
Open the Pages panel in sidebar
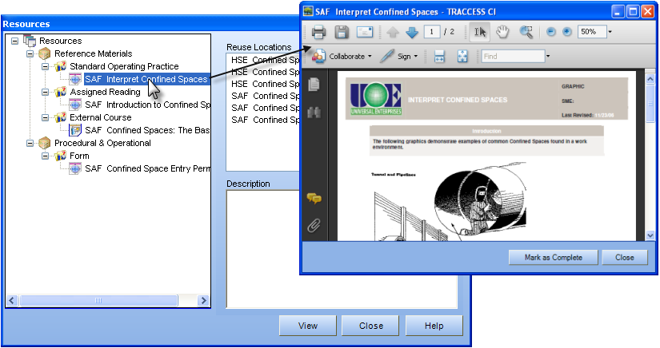[x=314, y=84]
